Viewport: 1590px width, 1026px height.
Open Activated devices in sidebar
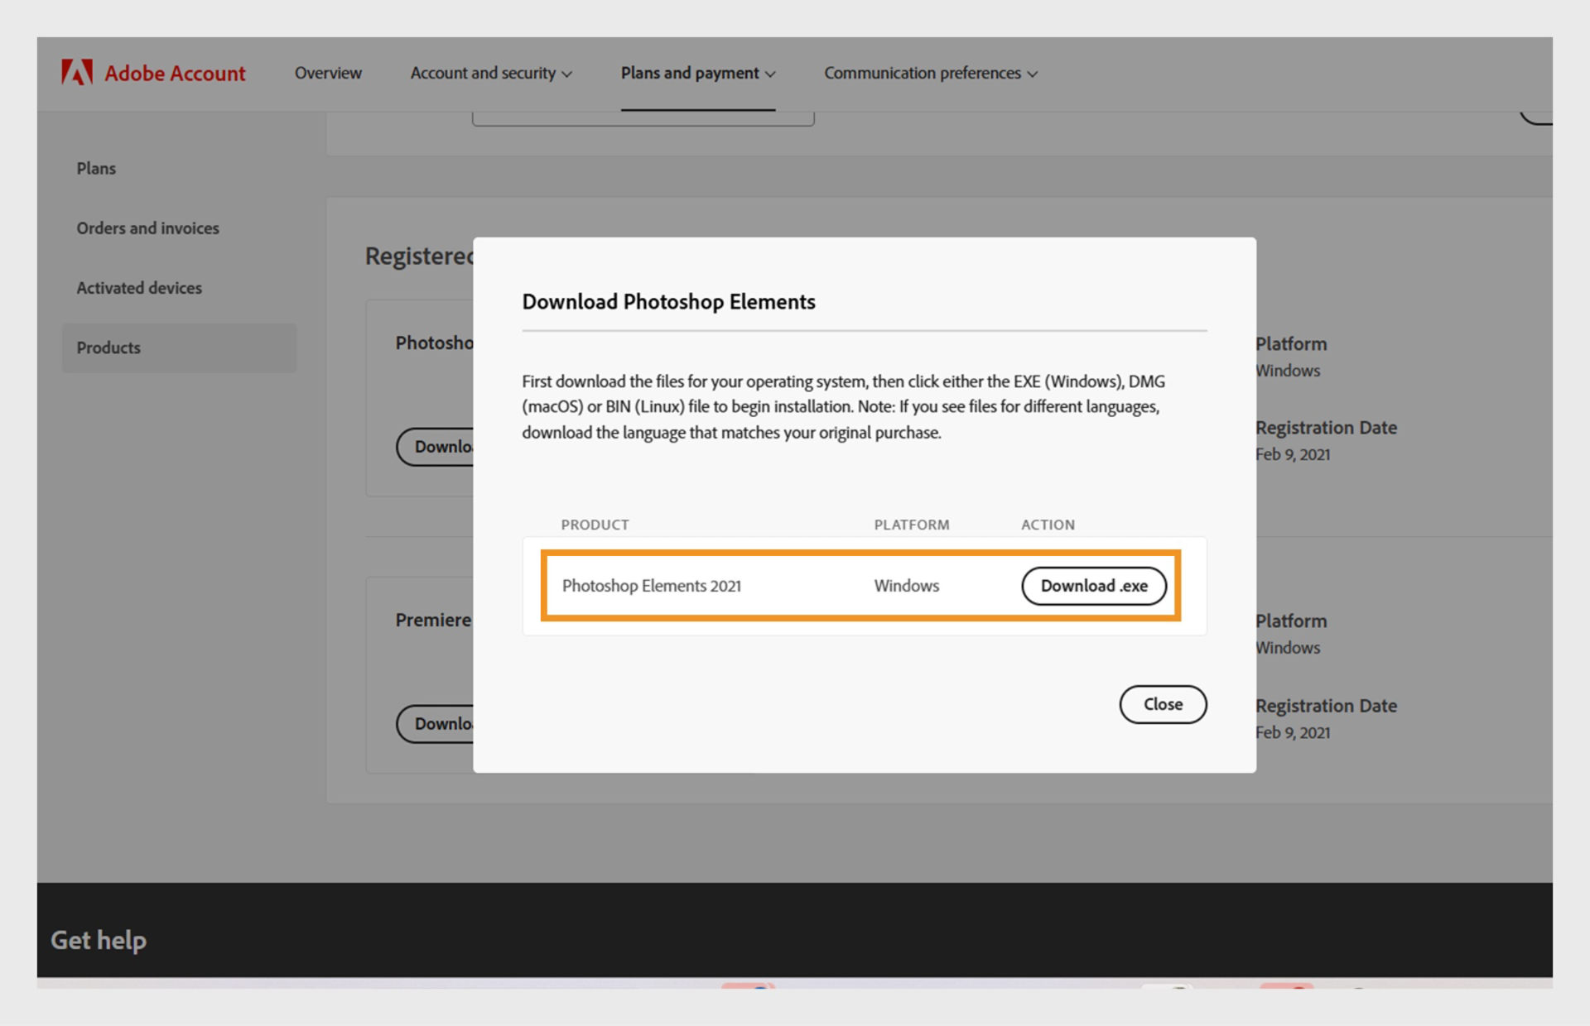[139, 288]
